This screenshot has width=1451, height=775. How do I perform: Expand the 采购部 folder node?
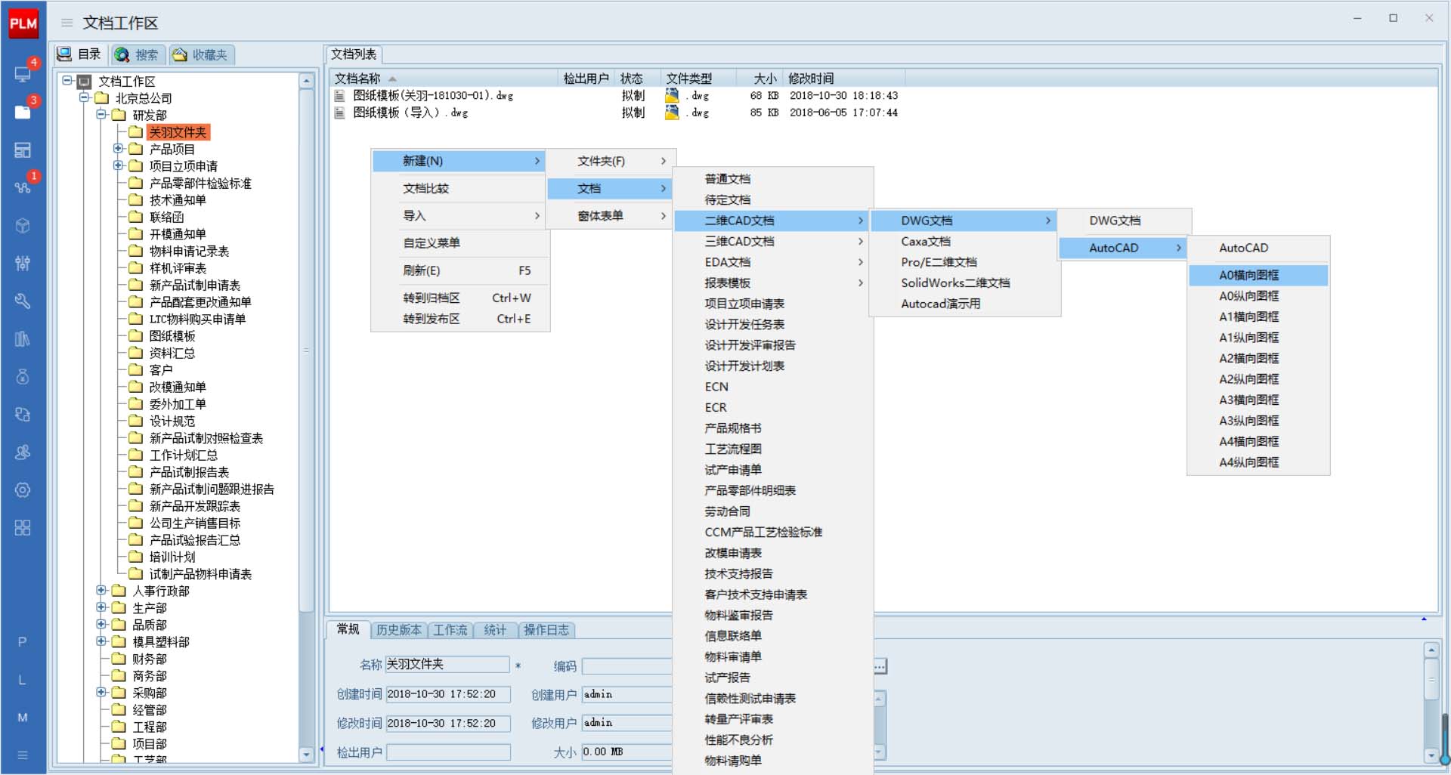pos(101,693)
